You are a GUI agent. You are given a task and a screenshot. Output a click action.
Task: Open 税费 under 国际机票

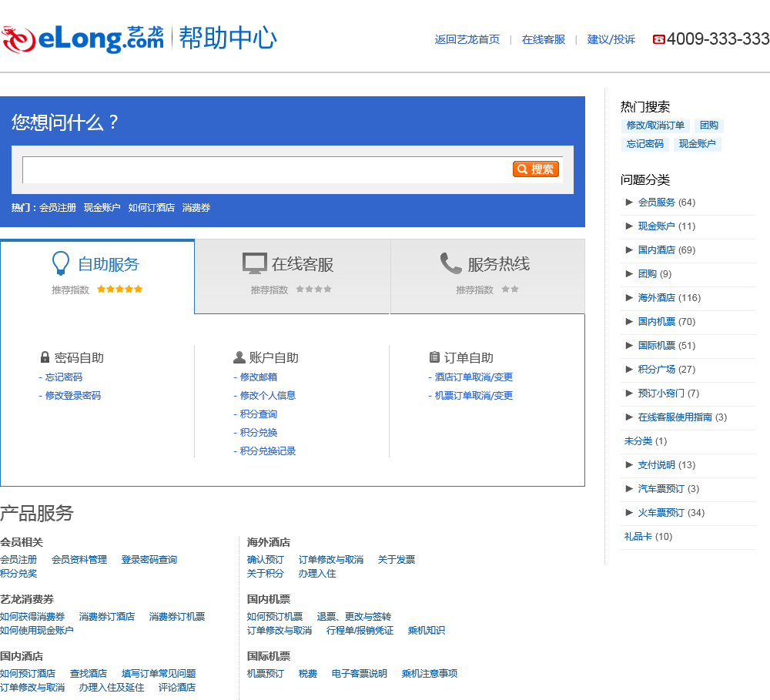[x=307, y=674]
